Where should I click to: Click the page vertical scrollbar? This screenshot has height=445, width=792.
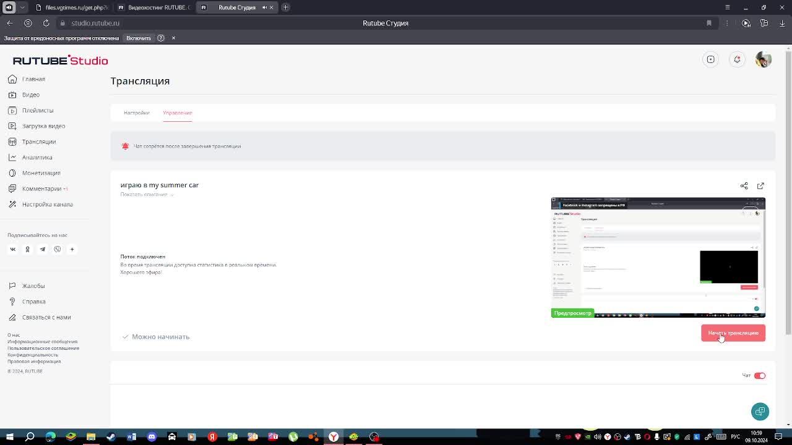[788, 192]
